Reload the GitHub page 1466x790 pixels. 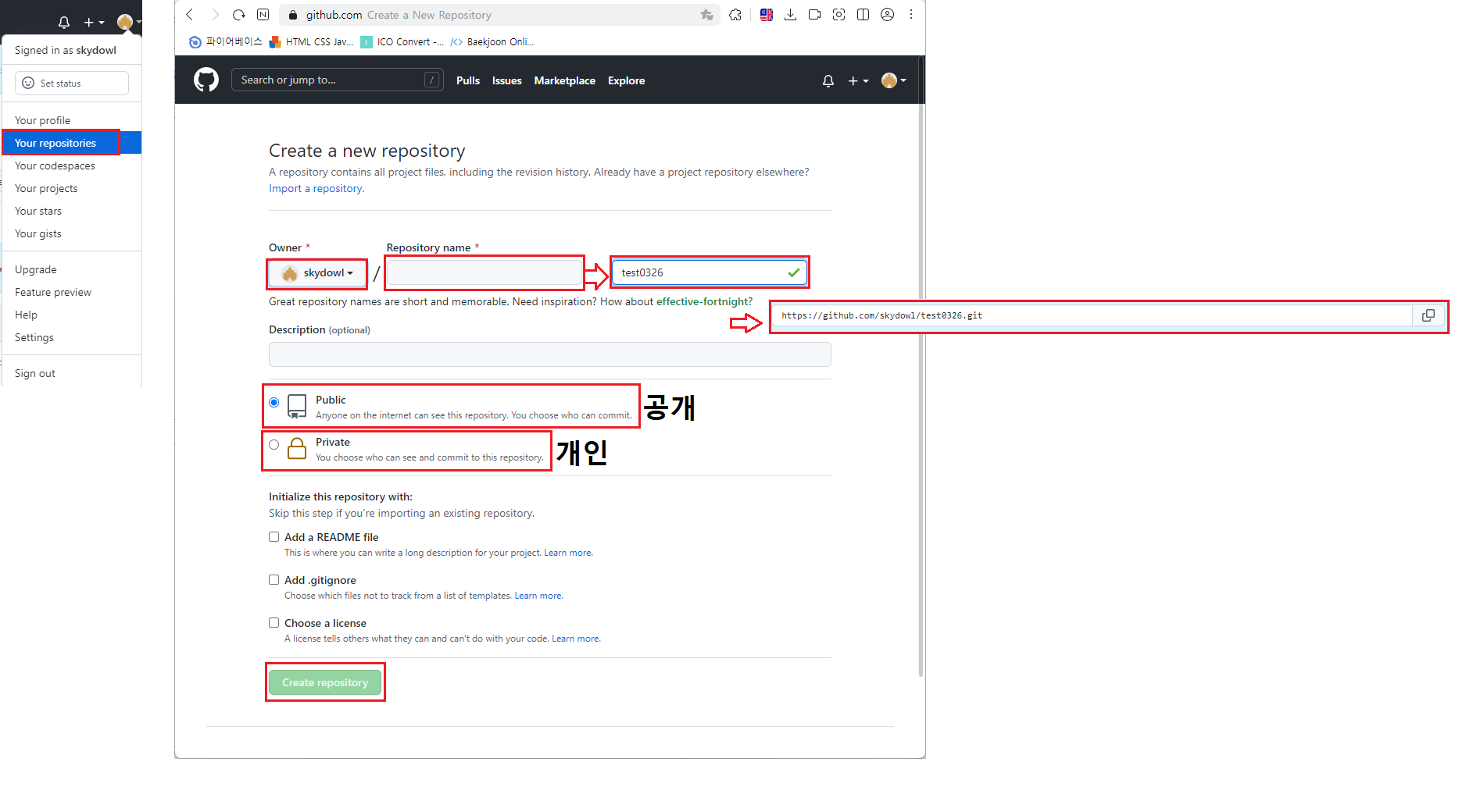(x=239, y=15)
